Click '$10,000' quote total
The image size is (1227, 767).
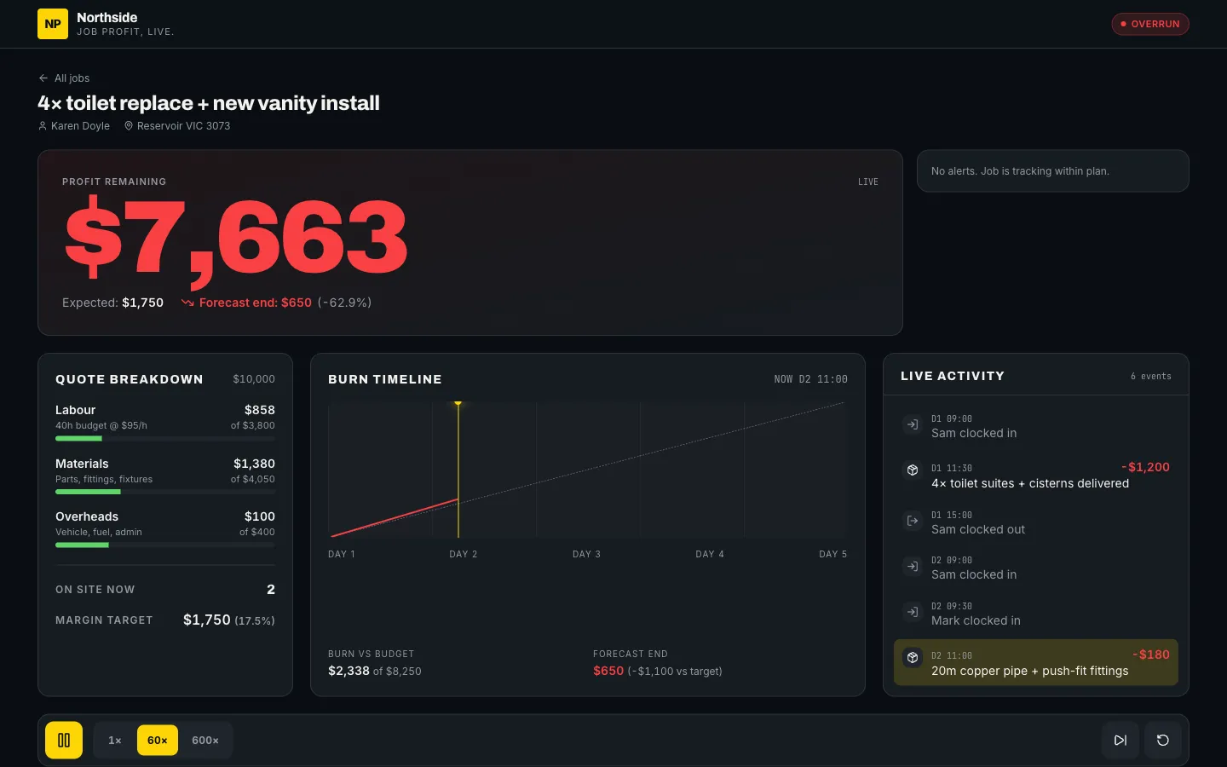254,379
